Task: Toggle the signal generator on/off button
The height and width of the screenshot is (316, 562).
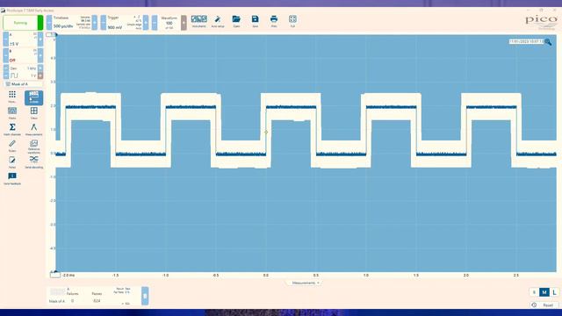Action: (x=40, y=75)
